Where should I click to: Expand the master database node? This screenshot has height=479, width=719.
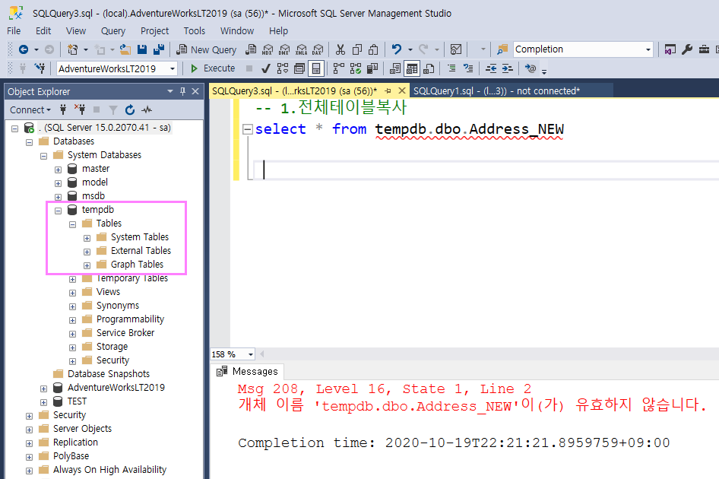tap(59, 170)
